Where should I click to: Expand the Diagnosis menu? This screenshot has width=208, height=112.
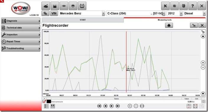pyautogui.click(x=21, y=21)
